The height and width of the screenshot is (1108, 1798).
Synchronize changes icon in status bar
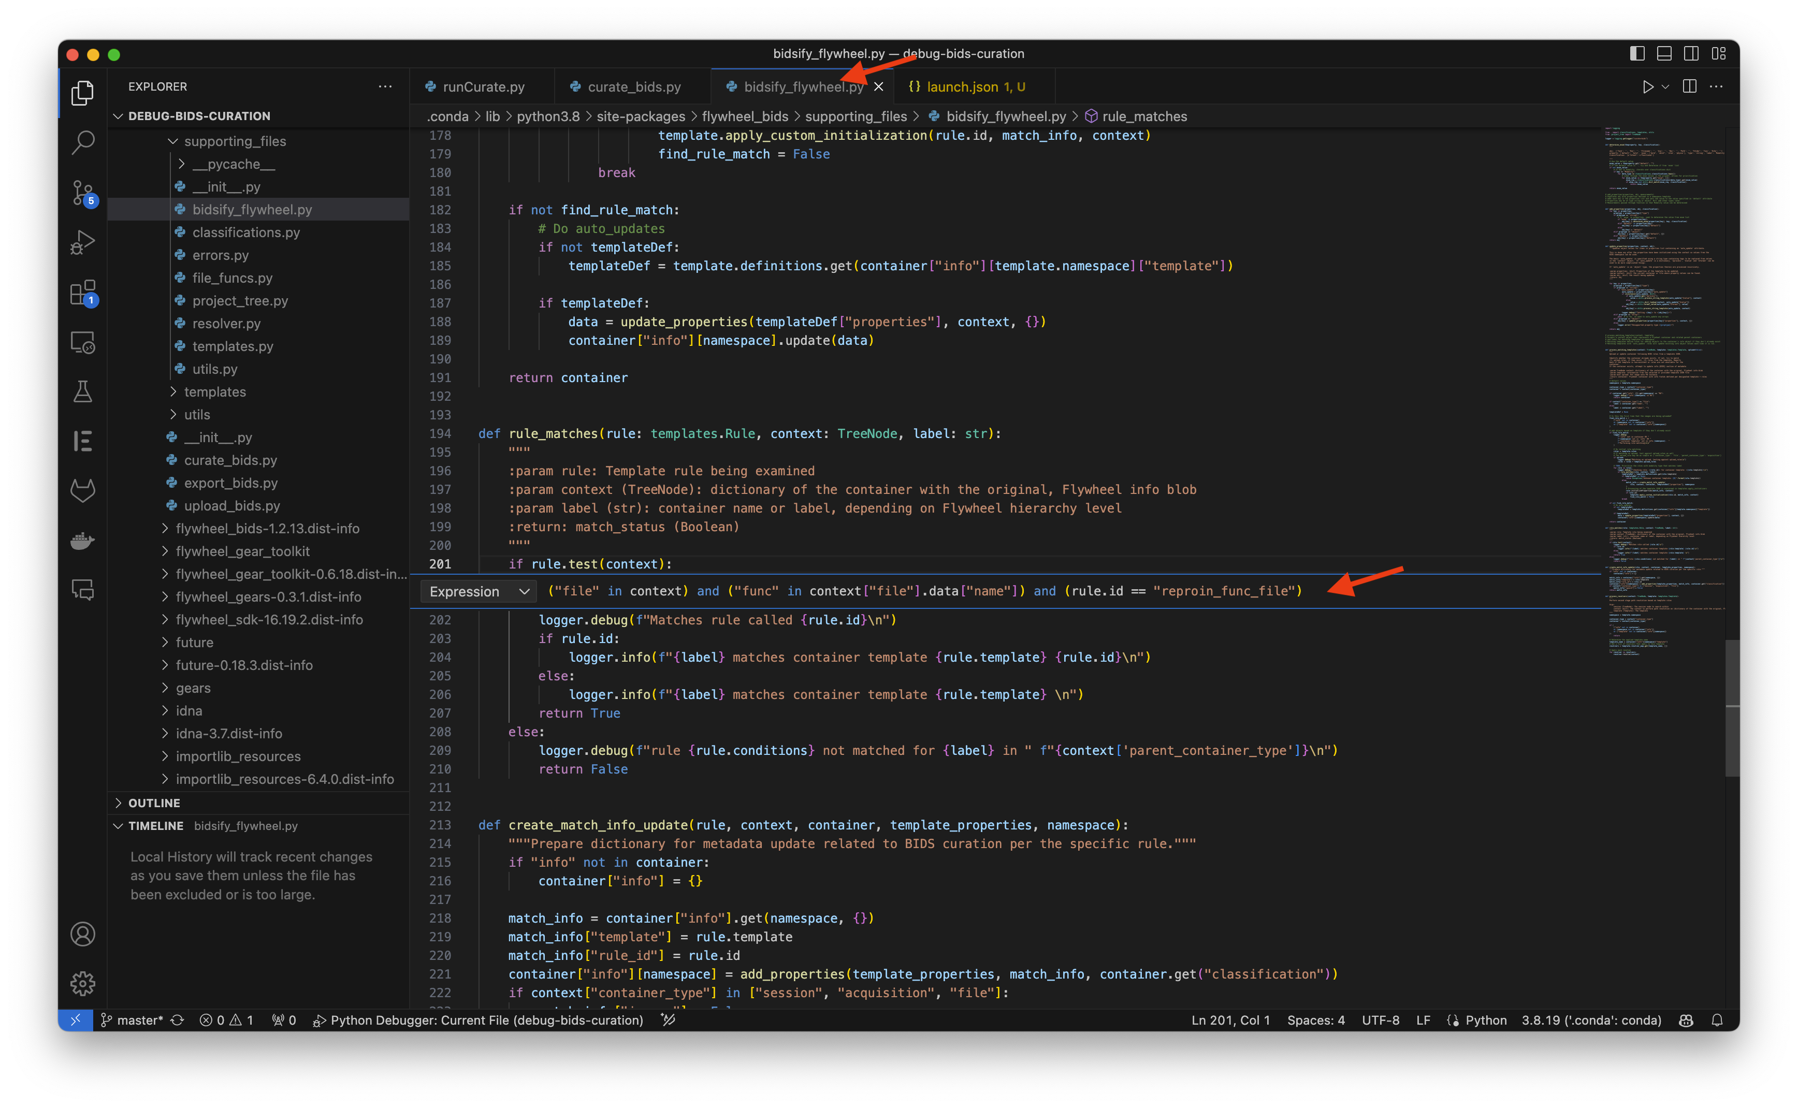(x=178, y=1020)
